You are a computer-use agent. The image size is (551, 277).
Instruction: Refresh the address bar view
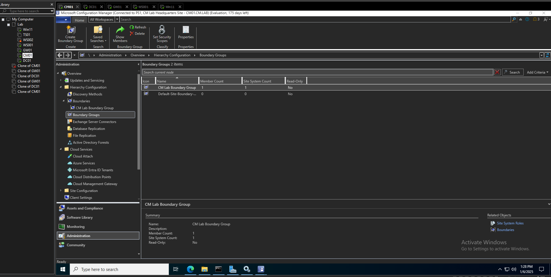click(x=548, y=55)
